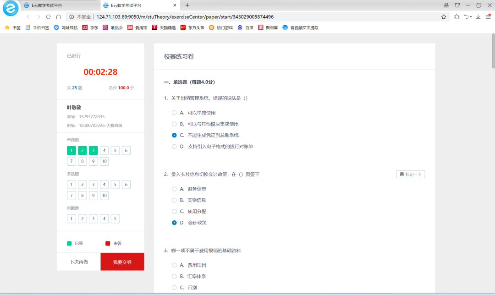Screen dimensions: 495x295
Task: Click the 下次再做 button
Action: pos(78,262)
